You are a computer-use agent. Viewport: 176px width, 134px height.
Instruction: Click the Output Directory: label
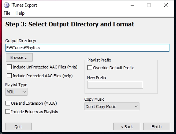click(x=21, y=41)
